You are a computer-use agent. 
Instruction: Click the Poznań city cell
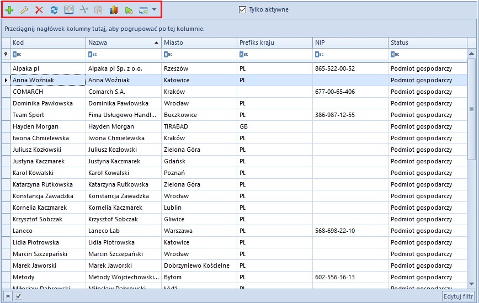coord(199,173)
